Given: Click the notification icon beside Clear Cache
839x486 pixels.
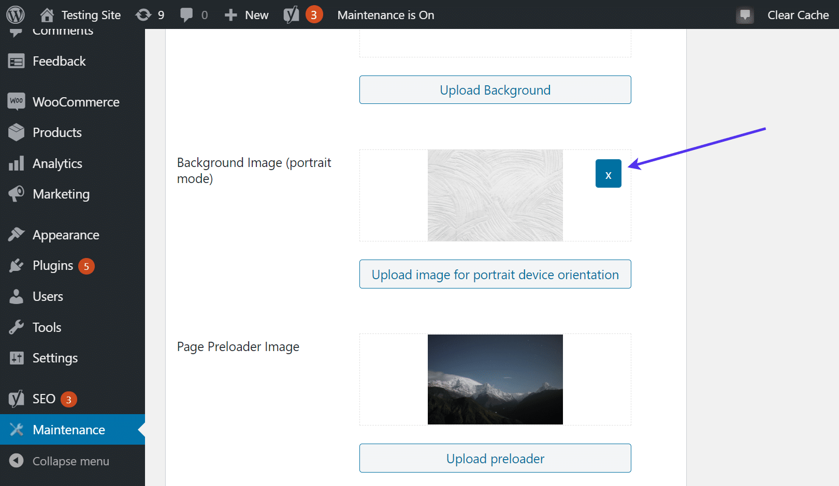Looking at the screenshot, I should coord(745,15).
